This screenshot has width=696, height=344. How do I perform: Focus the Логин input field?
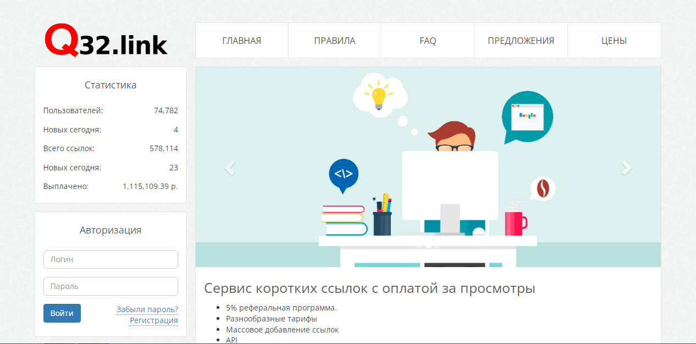[111, 259]
